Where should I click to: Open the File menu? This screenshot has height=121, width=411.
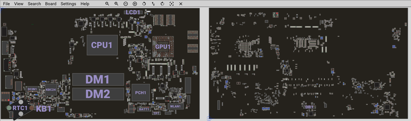(x=7, y=4)
